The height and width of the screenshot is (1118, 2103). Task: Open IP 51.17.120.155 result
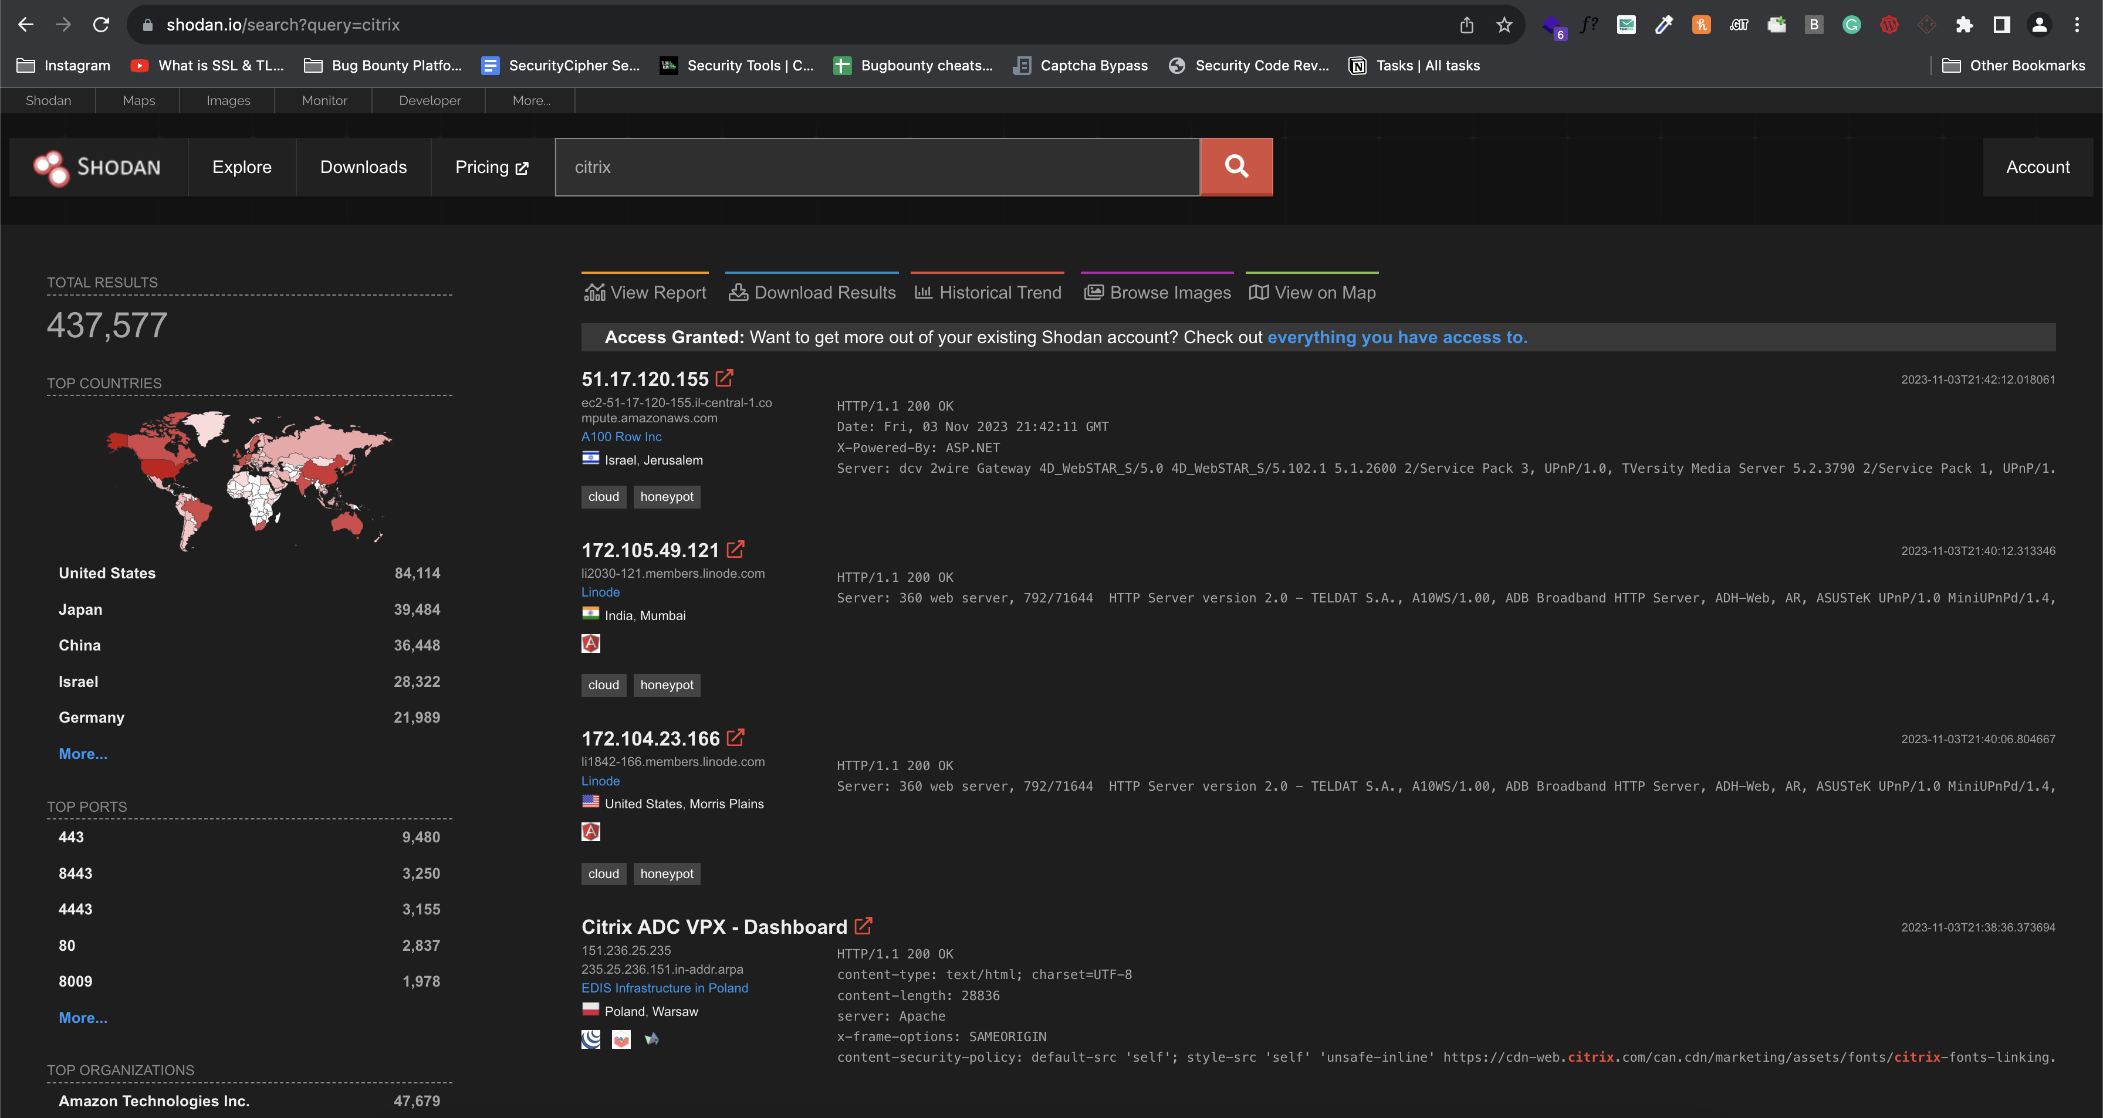click(645, 379)
